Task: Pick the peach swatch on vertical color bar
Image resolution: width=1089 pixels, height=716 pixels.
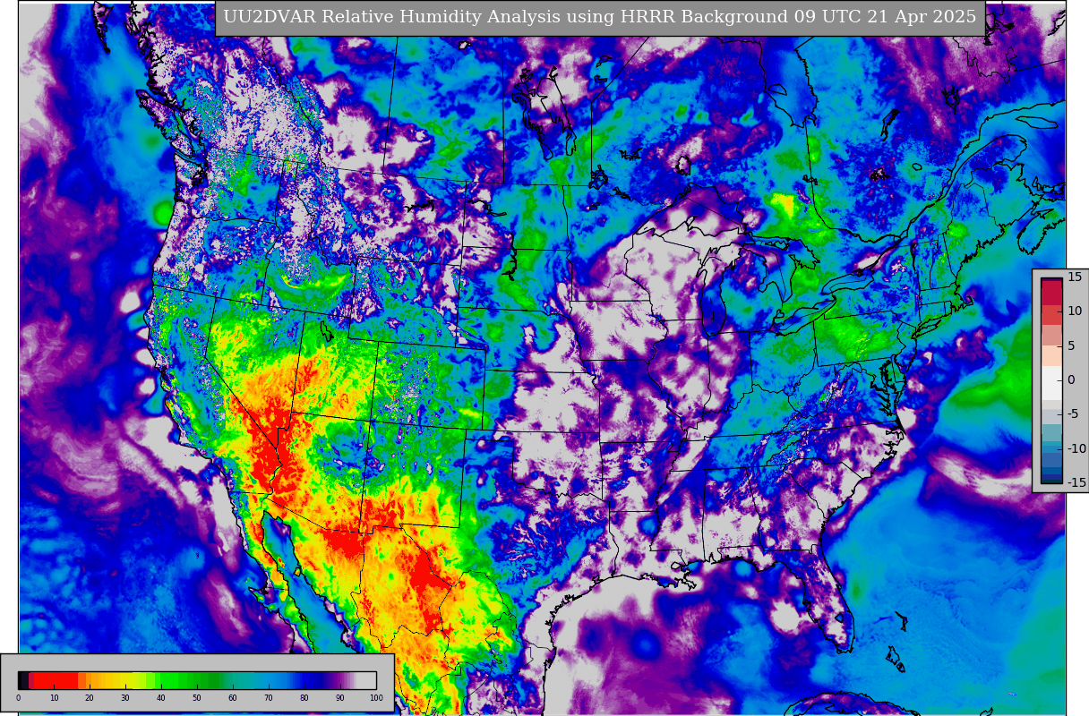Action: (1050, 354)
